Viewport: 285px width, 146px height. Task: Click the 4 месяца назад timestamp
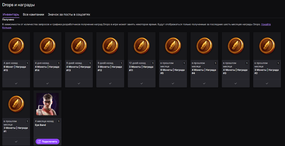[44, 121]
